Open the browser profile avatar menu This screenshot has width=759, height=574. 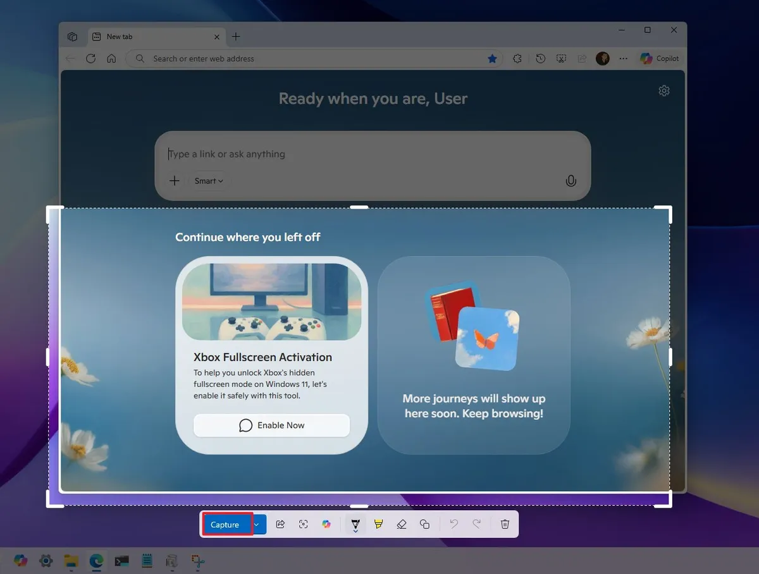pos(602,58)
